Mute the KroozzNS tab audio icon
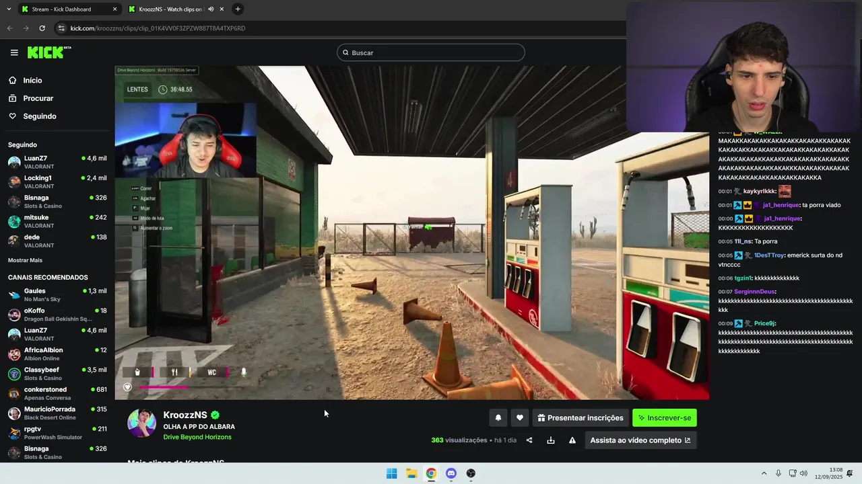The width and height of the screenshot is (862, 484). point(211,9)
